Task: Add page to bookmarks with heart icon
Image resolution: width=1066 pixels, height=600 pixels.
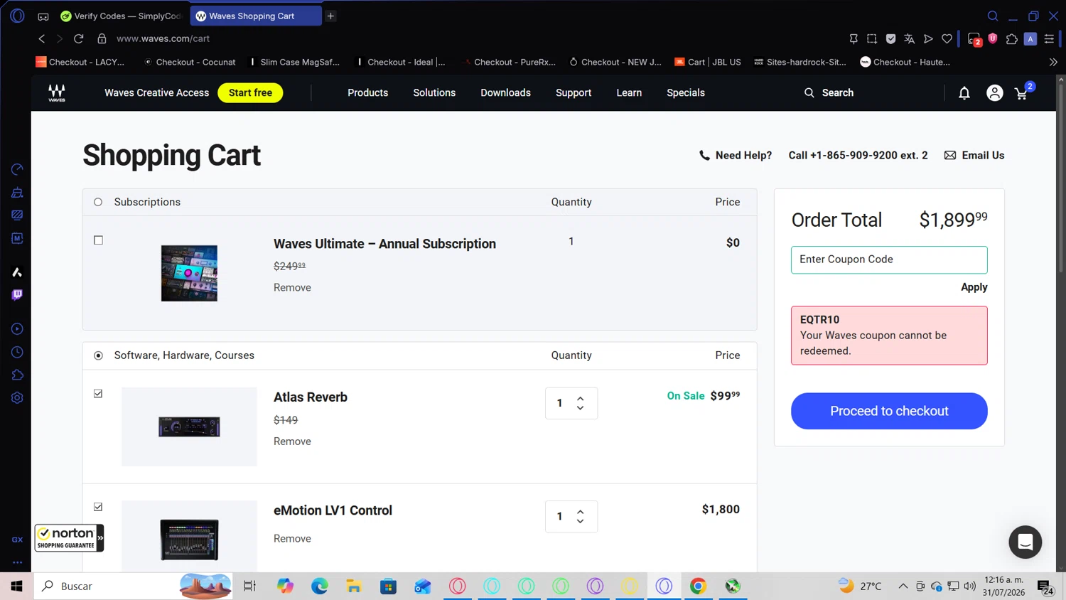Action: point(947,38)
